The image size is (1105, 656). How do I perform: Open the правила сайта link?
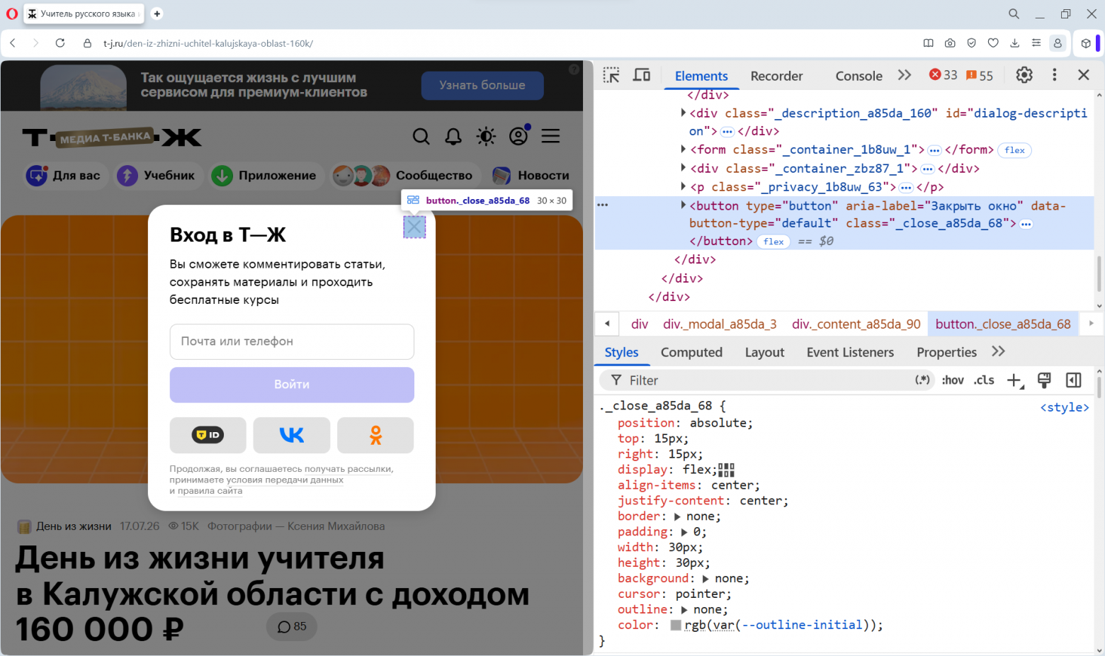[210, 491]
